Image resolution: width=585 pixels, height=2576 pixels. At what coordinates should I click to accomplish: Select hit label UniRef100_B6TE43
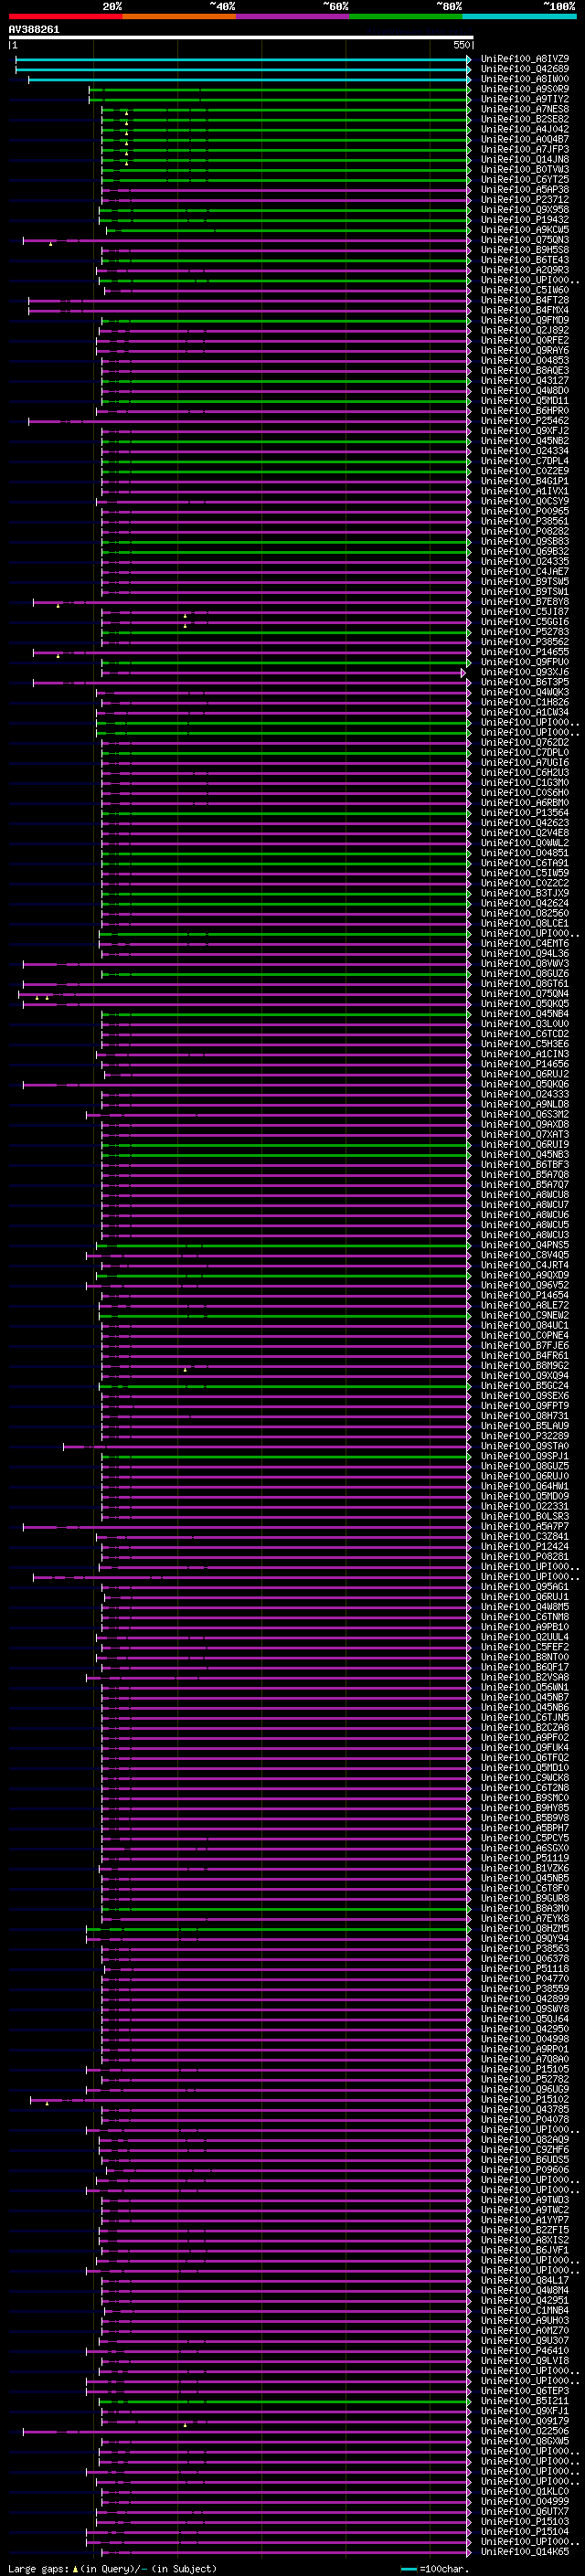[x=525, y=260]
